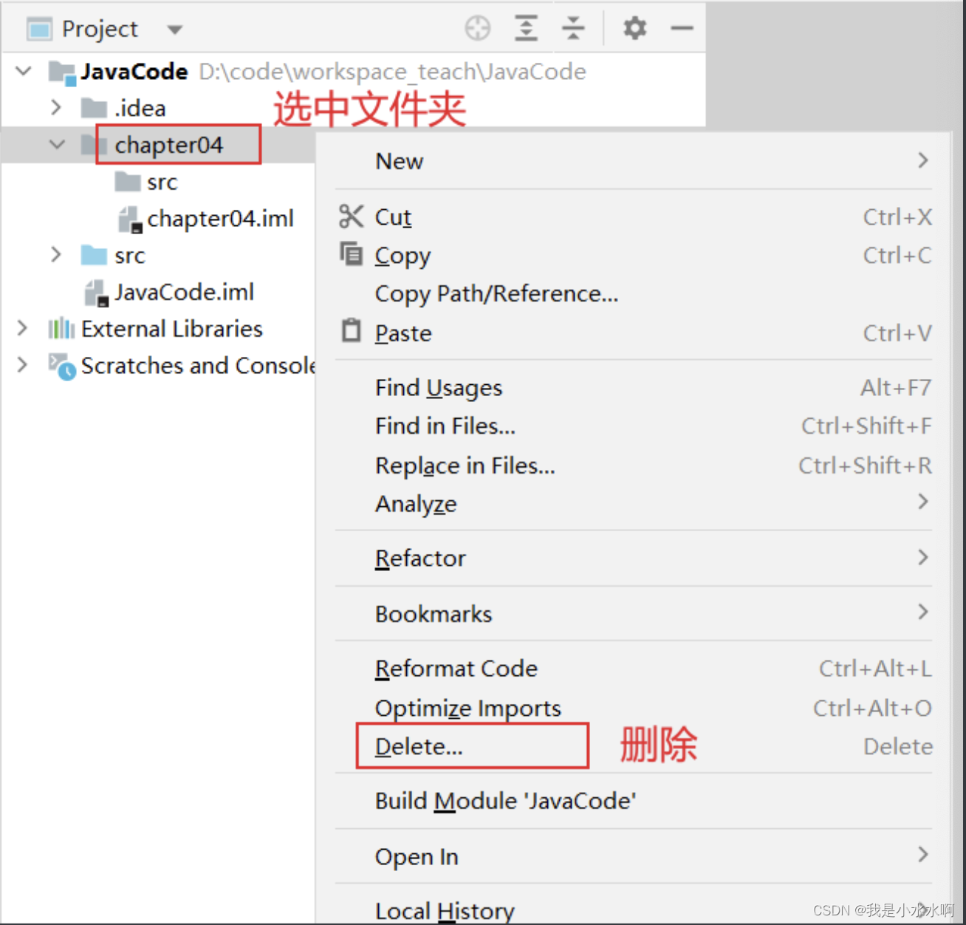The image size is (966, 925).
Task: Select the JavaCode project root label
Action: pos(134,72)
